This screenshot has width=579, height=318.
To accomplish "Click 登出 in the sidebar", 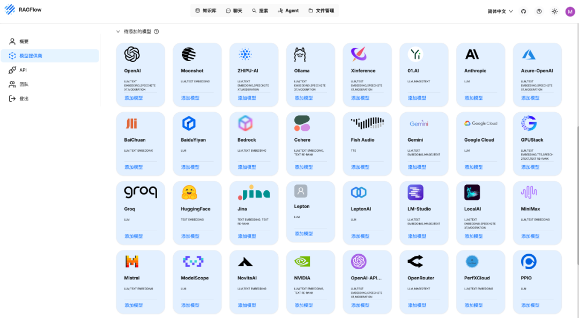I will 50,99.
